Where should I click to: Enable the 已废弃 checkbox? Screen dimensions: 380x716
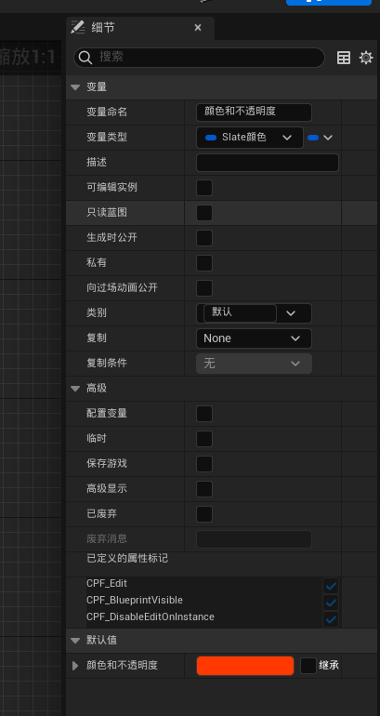point(203,514)
